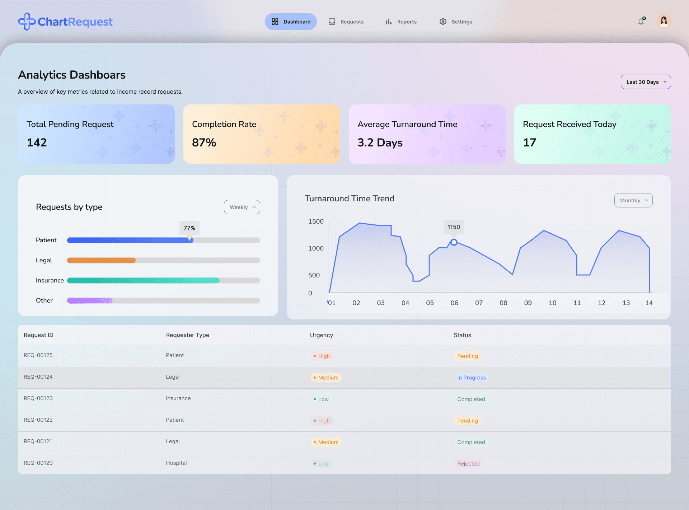Click the In Progress status badge
Image resolution: width=689 pixels, height=510 pixels.
tap(471, 378)
